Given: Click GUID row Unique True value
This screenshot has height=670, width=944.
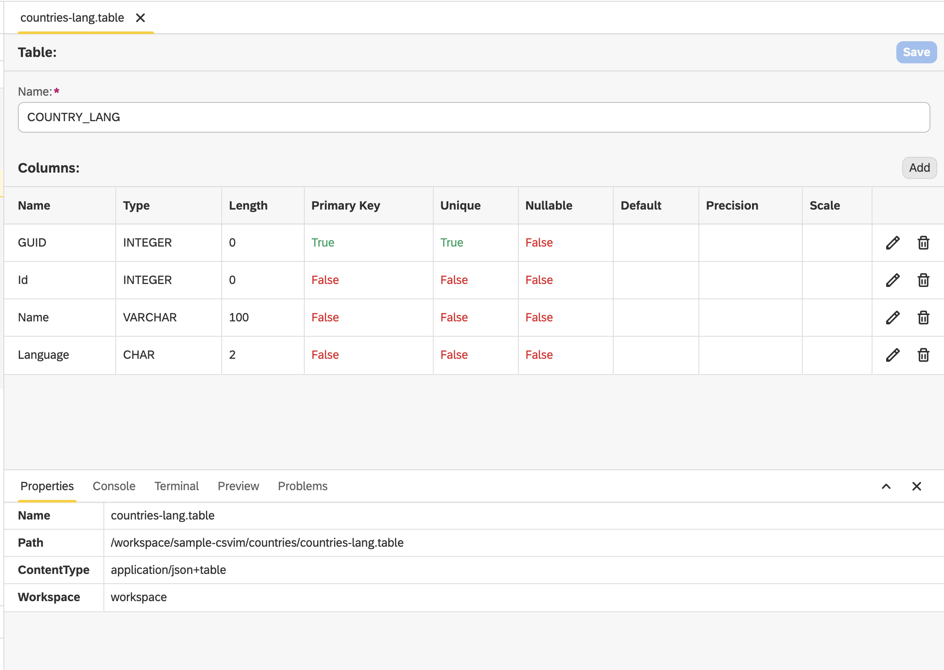Looking at the screenshot, I should (452, 243).
